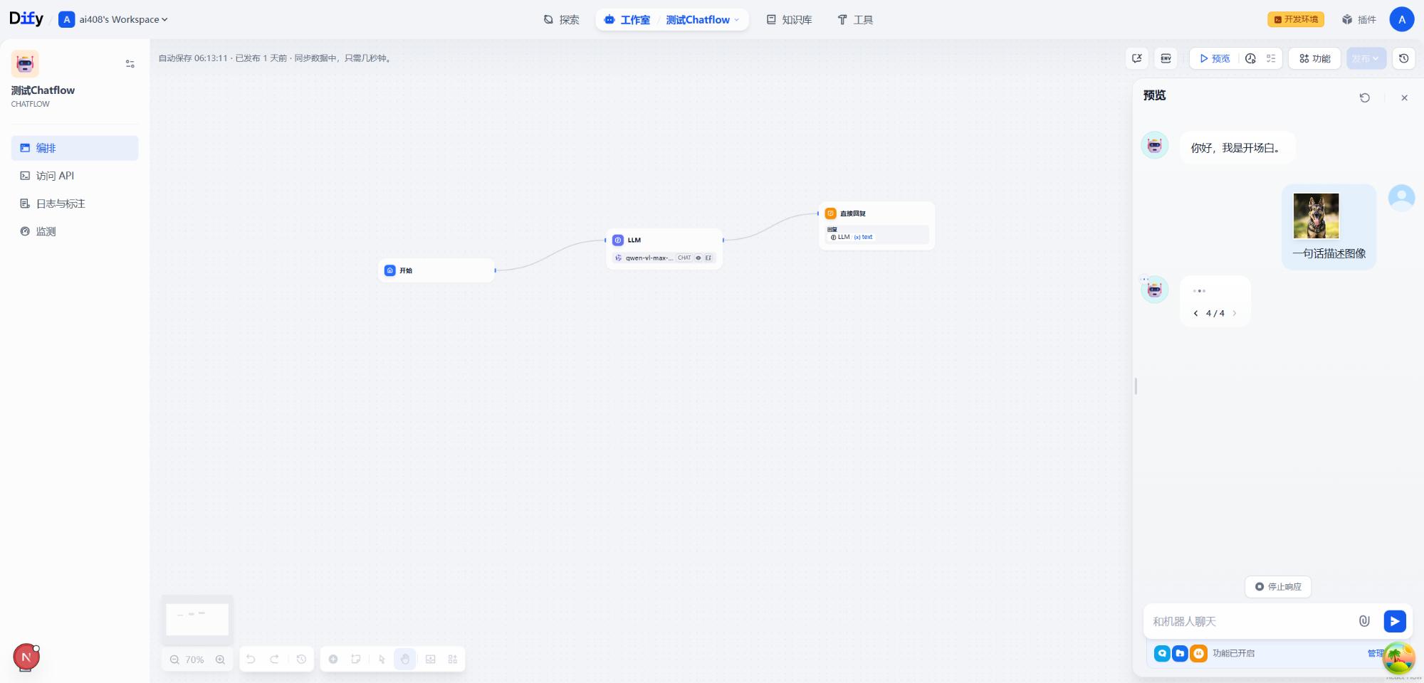Restart the preview conversation
The image size is (1424, 683).
(x=1364, y=97)
